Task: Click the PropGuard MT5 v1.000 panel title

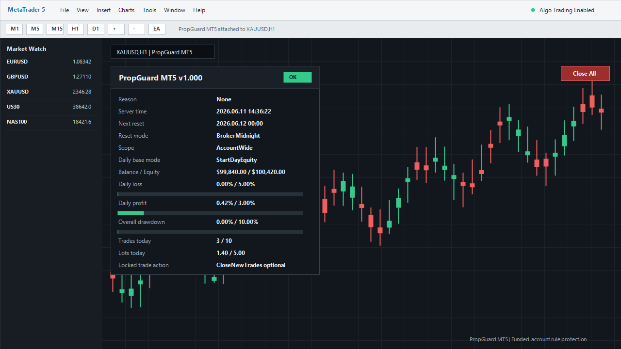Action: (x=161, y=78)
